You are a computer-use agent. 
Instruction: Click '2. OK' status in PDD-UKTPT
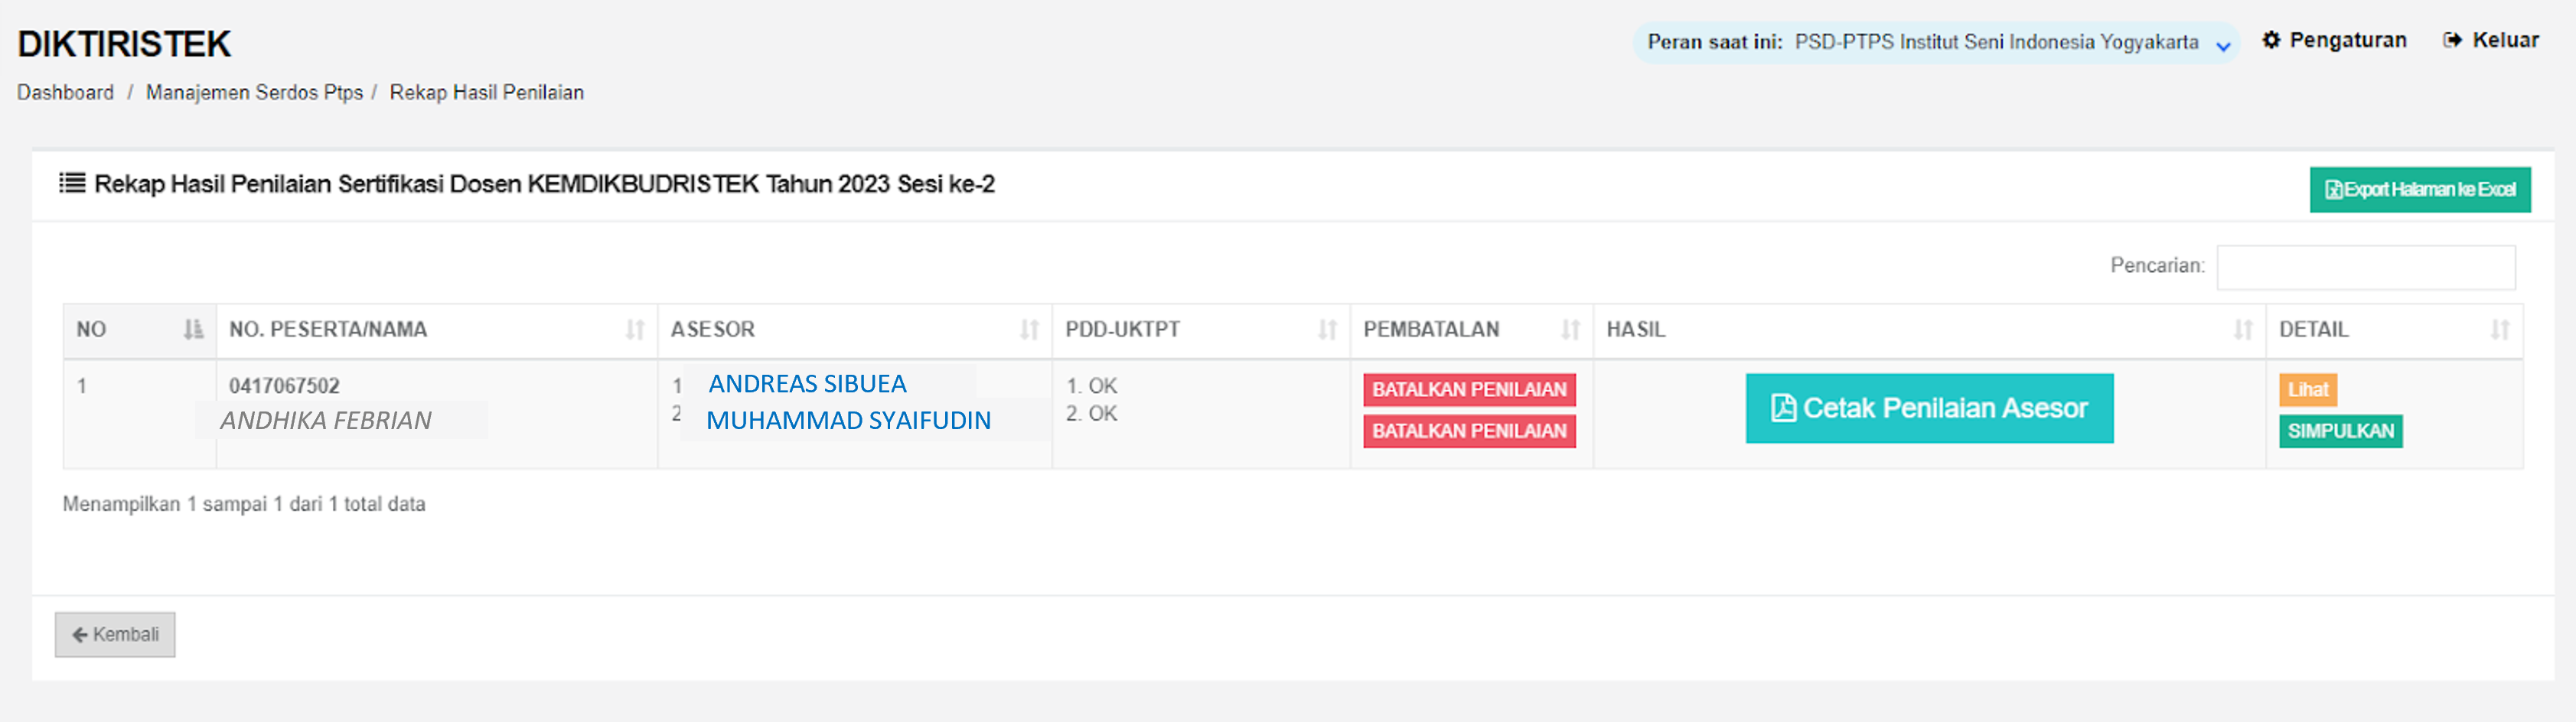click(1091, 413)
